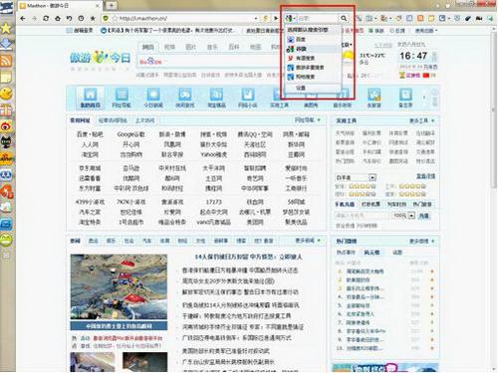This screenshot has width=498, height=373.
Task: Click the sidebar Weibo eye icon
Action: click(x=6, y=126)
